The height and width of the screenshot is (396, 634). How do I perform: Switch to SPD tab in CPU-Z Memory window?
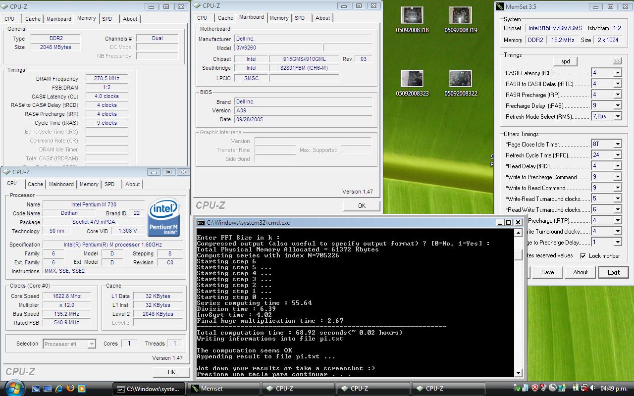pos(107,19)
